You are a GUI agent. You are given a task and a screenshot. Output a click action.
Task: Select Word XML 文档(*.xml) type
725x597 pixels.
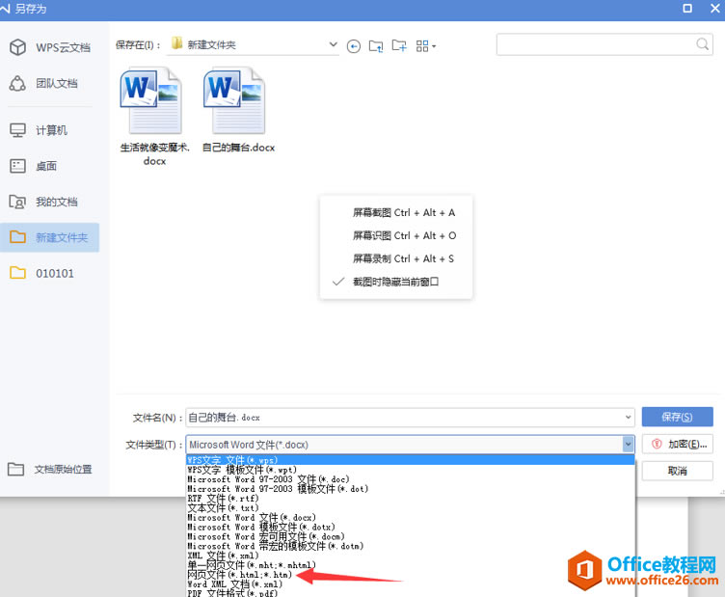[x=410, y=584]
